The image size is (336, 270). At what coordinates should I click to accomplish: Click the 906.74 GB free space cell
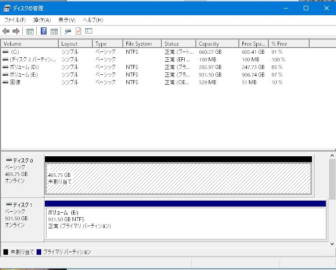click(253, 75)
